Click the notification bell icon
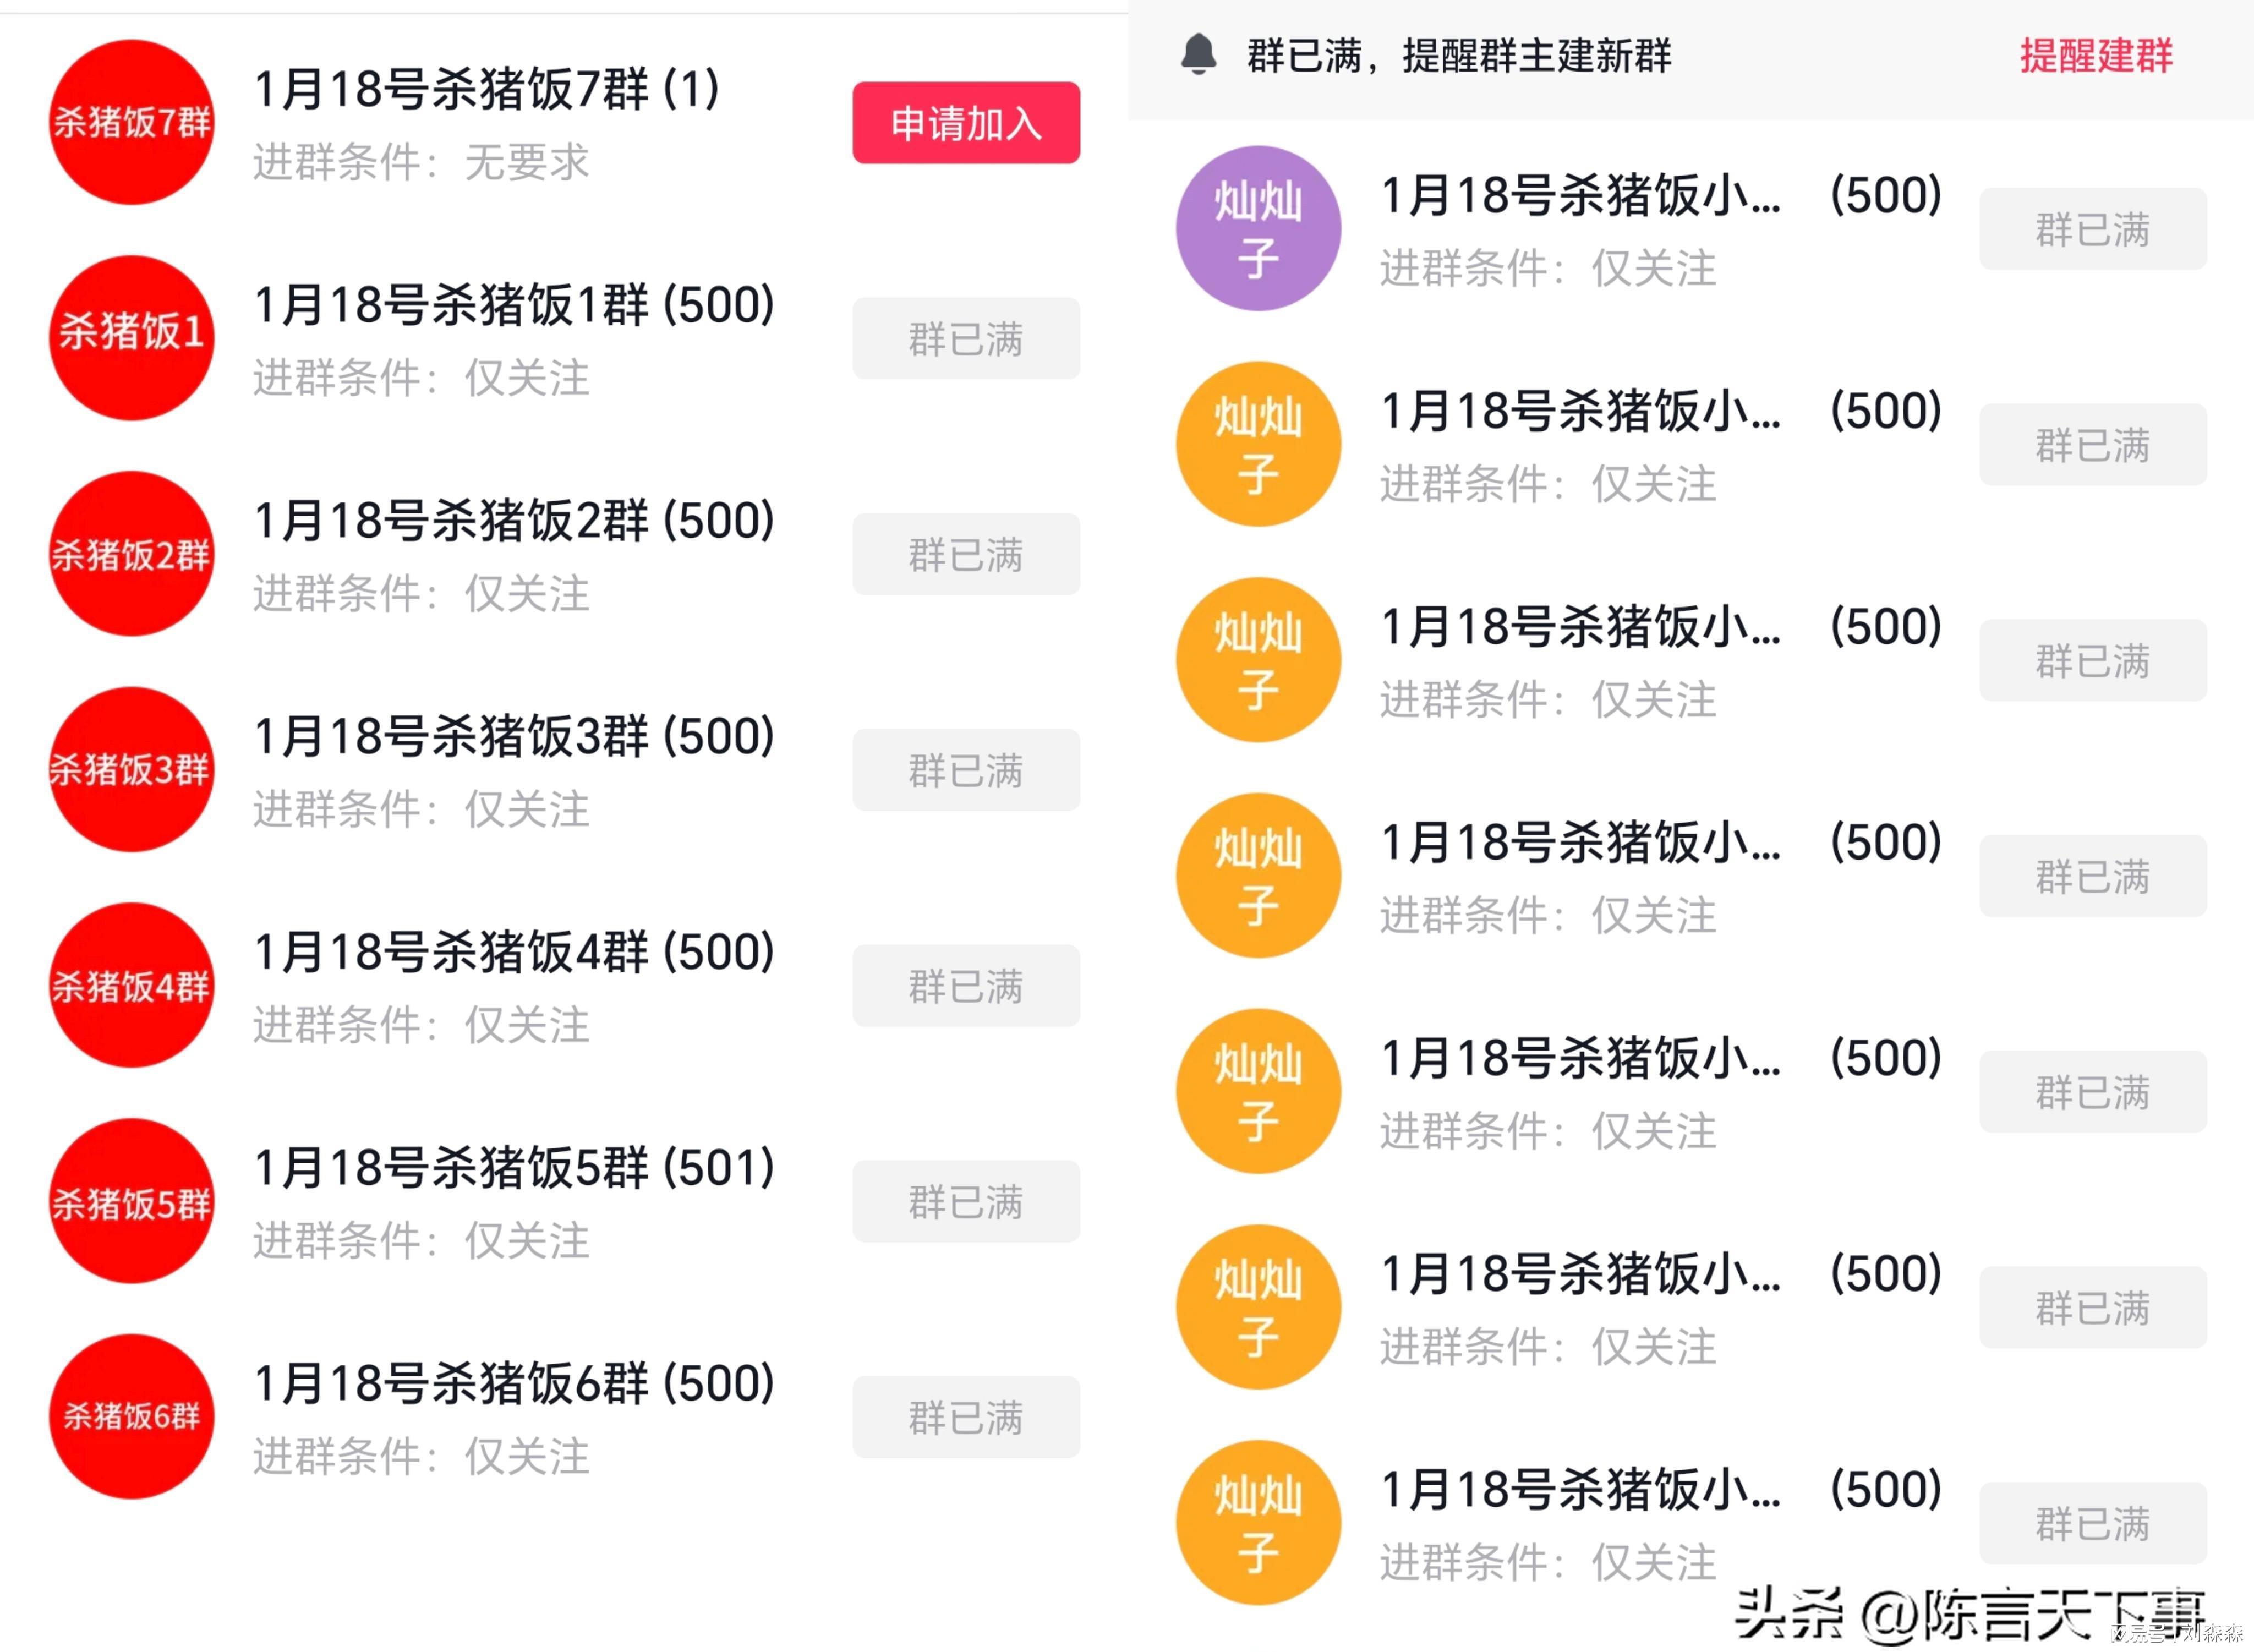This screenshot has width=2254, height=1652. (1198, 54)
